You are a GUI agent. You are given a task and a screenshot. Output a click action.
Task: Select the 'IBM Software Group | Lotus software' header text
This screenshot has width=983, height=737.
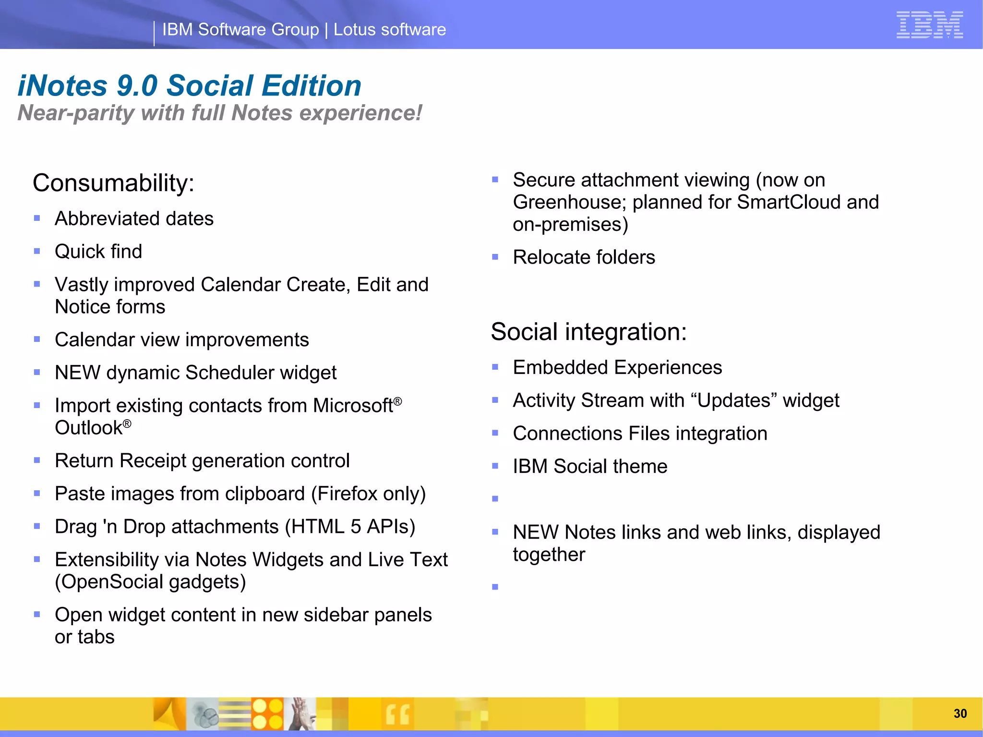[x=304, y=30]
